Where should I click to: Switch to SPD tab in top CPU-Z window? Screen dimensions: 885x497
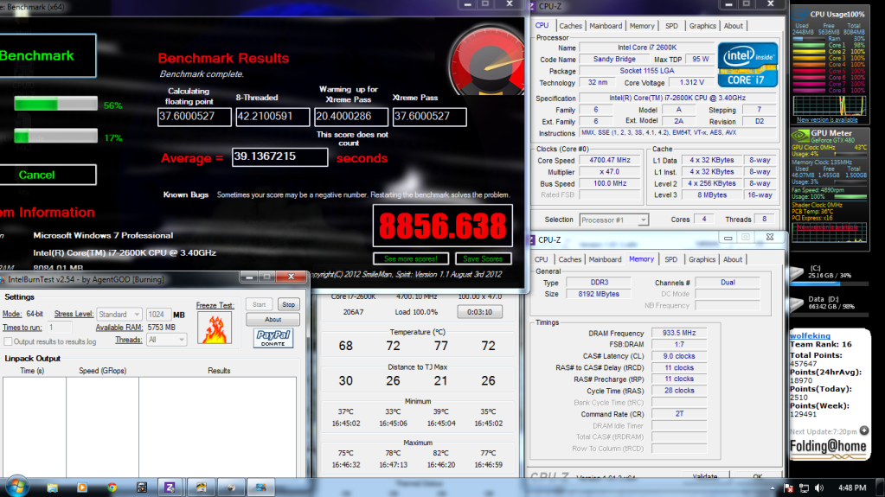(x=671, y=26)
